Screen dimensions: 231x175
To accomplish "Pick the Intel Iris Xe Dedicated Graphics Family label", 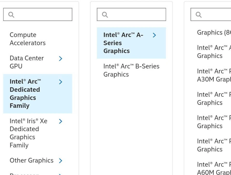I will pos(28,133).
